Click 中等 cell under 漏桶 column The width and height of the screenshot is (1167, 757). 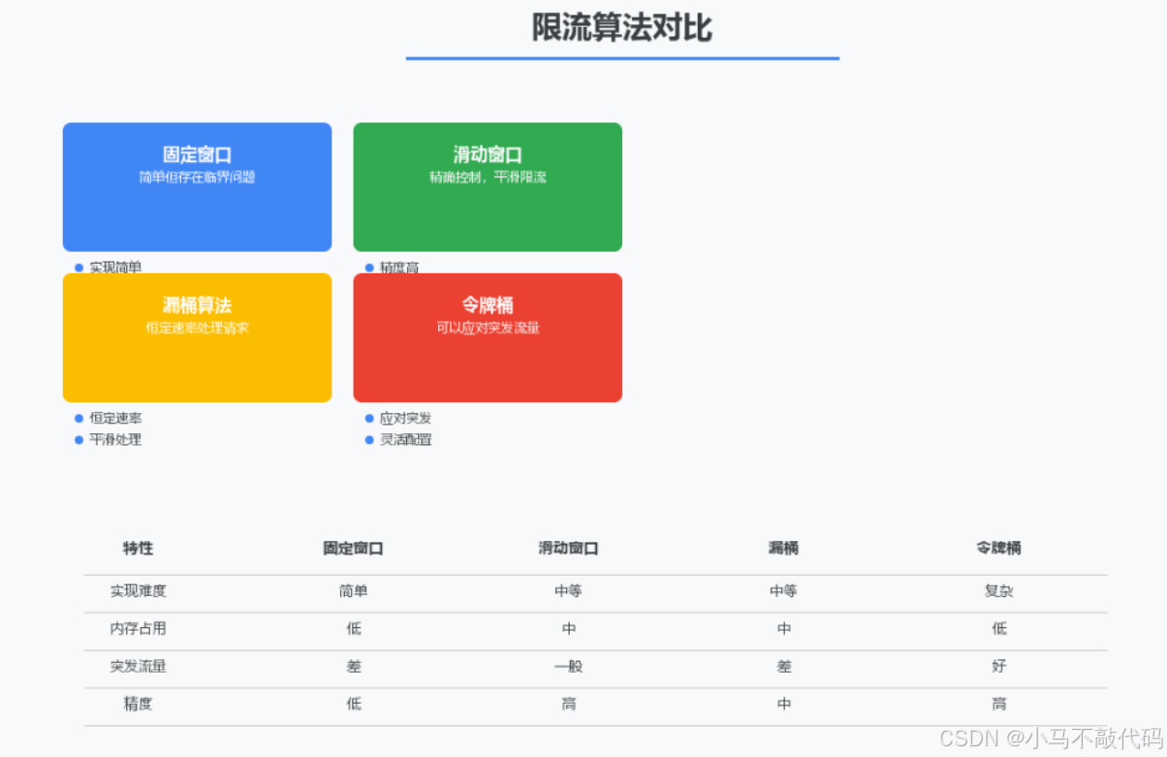pyautogui.click(x=783, y=590)
